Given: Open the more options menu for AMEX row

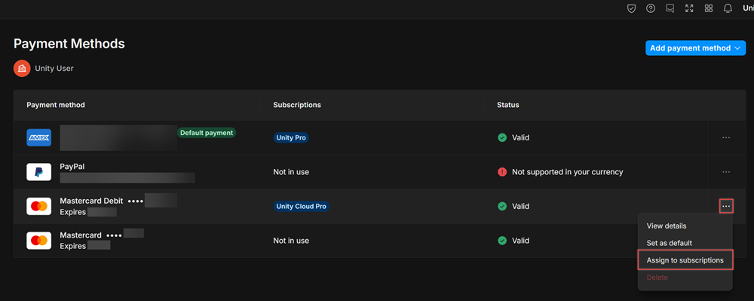Looking at the screenshot, I should click(726, 137).
